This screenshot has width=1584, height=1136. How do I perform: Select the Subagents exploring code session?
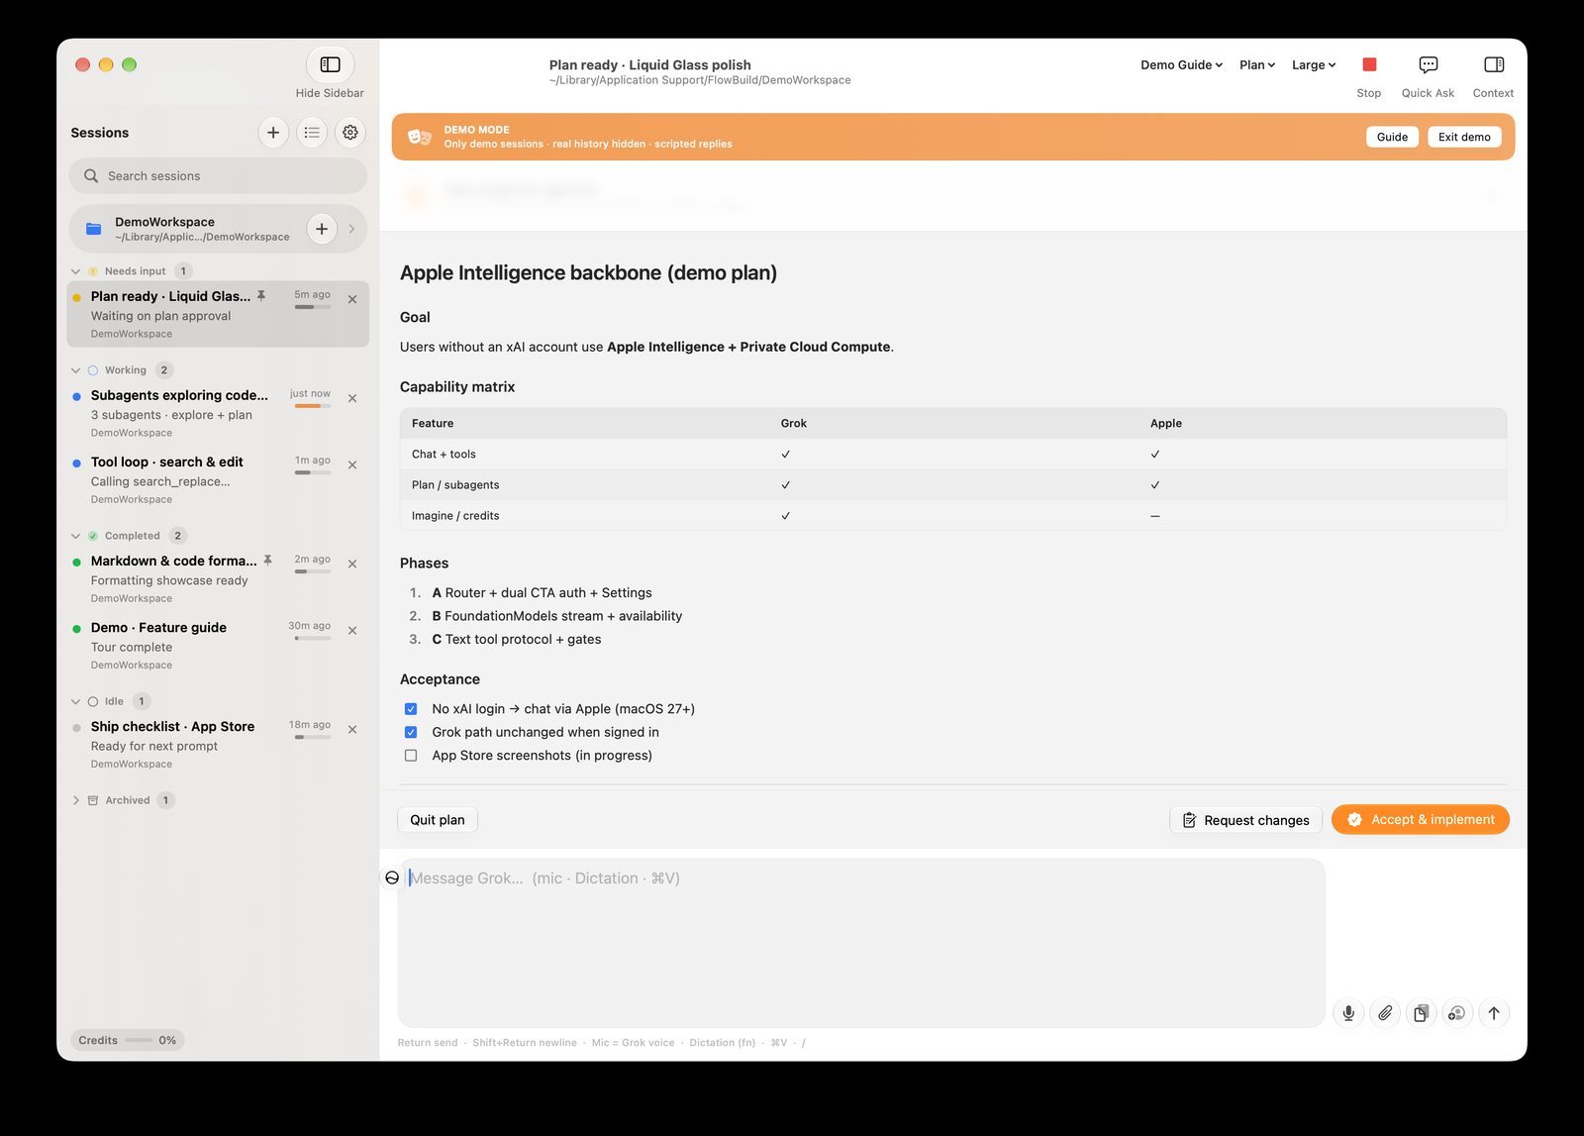point(218,413)
